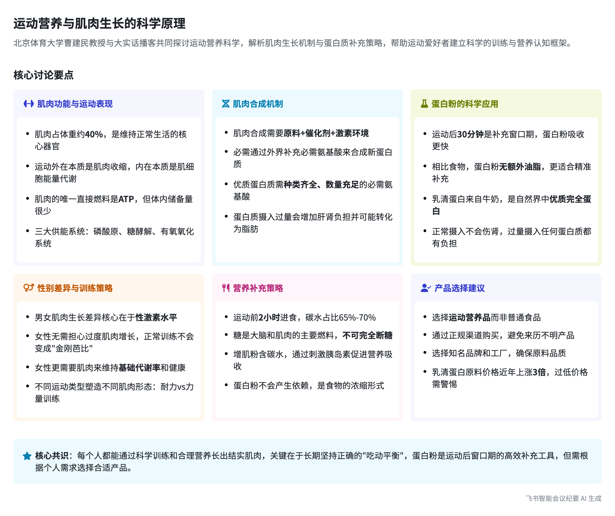Screen dimensions: 615x516
Task: Click the 产品选择建议 heading text
Action: [x=460, y=288]
